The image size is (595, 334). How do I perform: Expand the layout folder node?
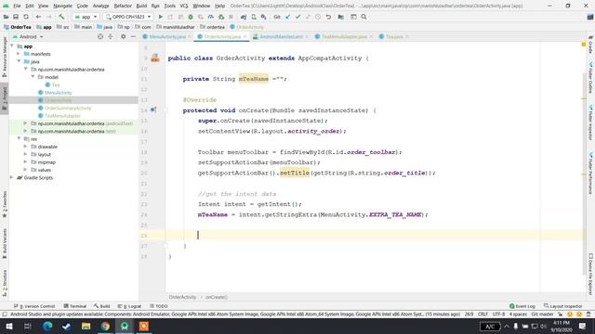[25, 155]
